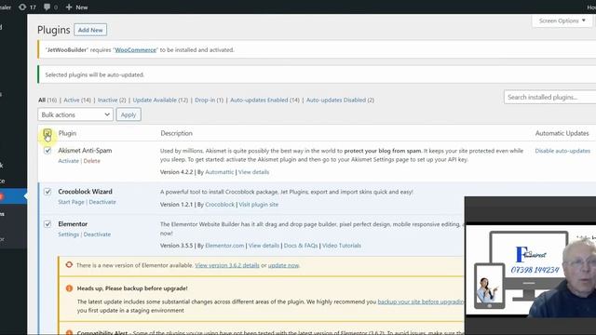Screen dimensions: 596x335
Task: Open backup your site before upgrading link
Action: (x=421, y=301)
